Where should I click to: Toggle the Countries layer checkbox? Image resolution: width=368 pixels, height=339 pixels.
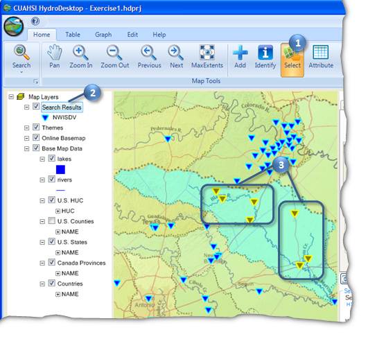[52, 283]
